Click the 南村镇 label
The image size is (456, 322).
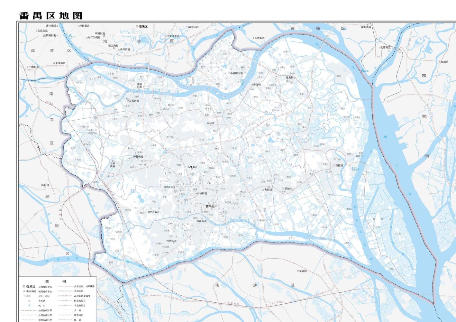[210, 123]
